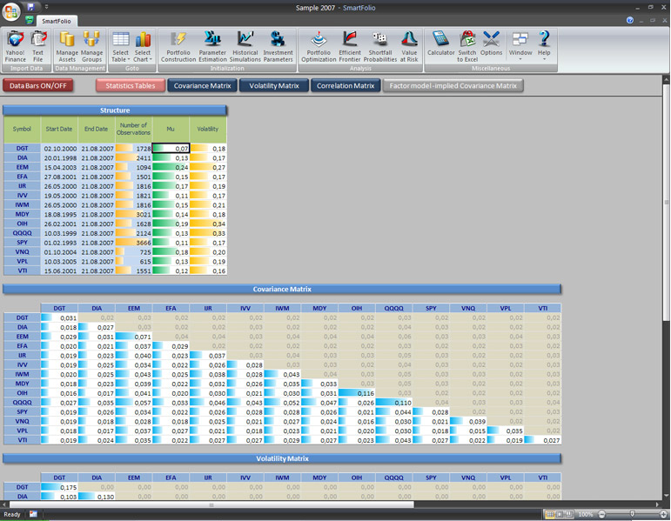Open Manage Groups
The height and width of the screenshot is (521, 671).
pos(91,46)
